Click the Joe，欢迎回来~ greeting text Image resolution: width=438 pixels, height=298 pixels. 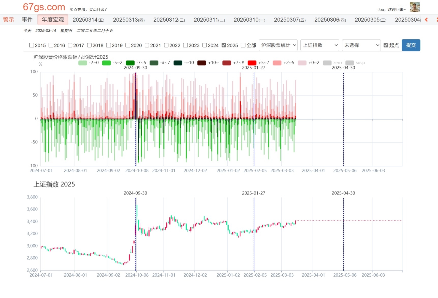coord(392,9)
